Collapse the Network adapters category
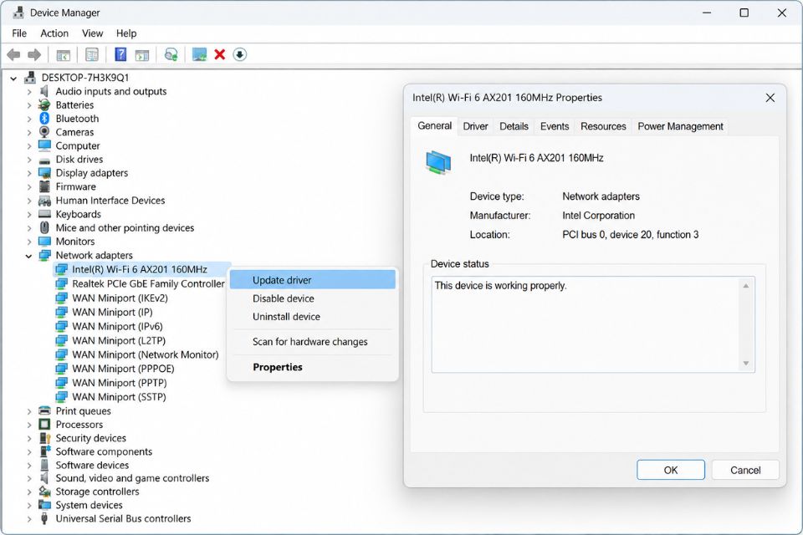This screenshot has height=535, width=803. [28, 256]
